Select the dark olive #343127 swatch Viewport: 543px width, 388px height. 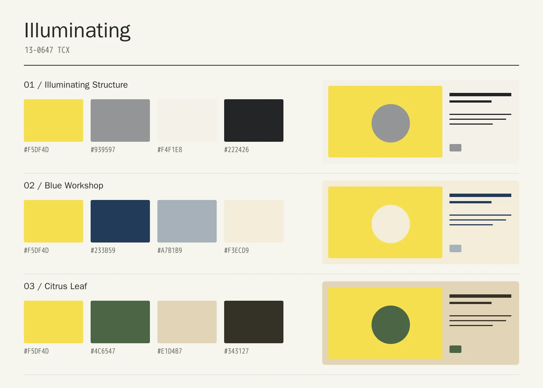(x=254, y=322)
